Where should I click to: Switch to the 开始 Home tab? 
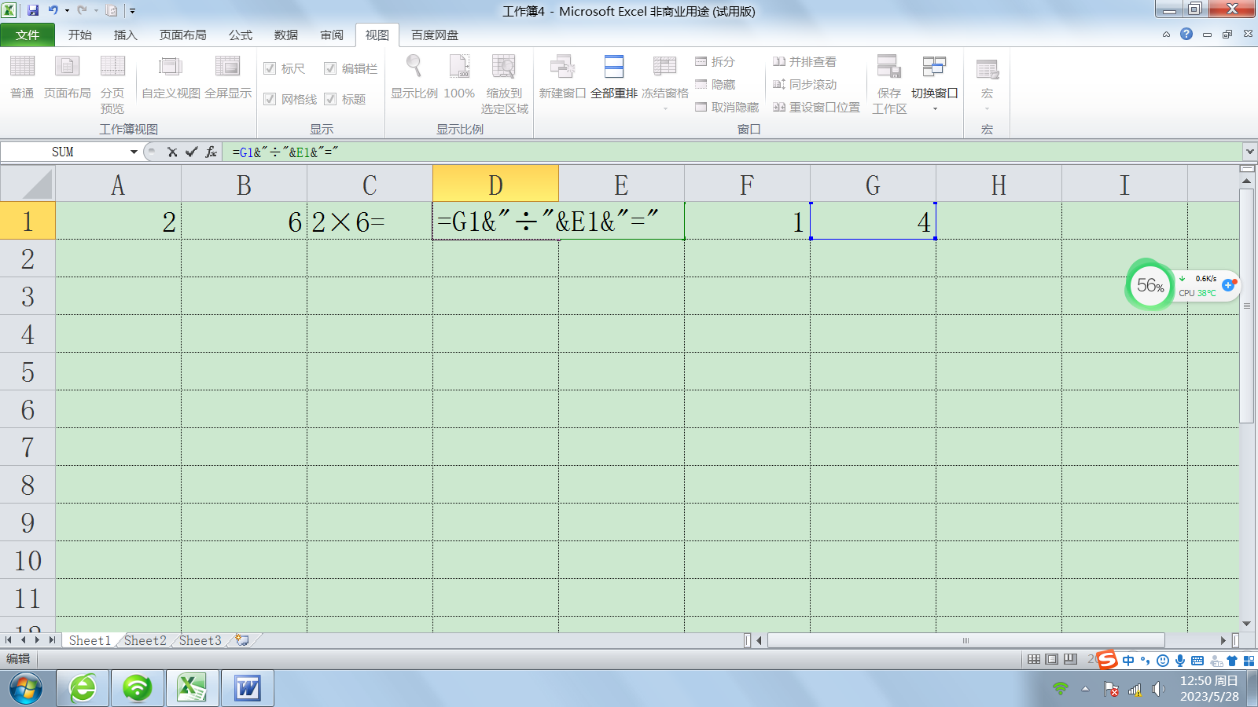pos(80,35)
